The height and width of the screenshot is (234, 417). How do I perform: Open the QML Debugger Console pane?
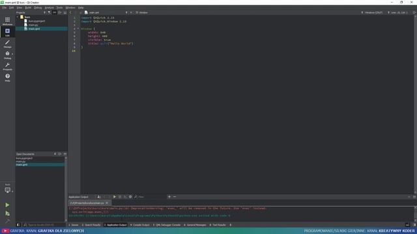pyautogui.click(x=167, y=225)
